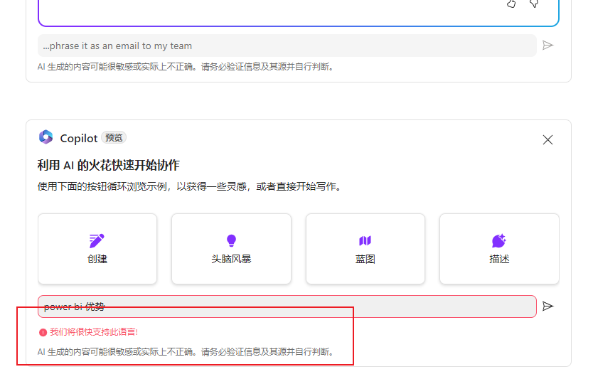593x384 pixels.
Task: Click the 描述 chat sparkle icon
Action: pos(499,240)
